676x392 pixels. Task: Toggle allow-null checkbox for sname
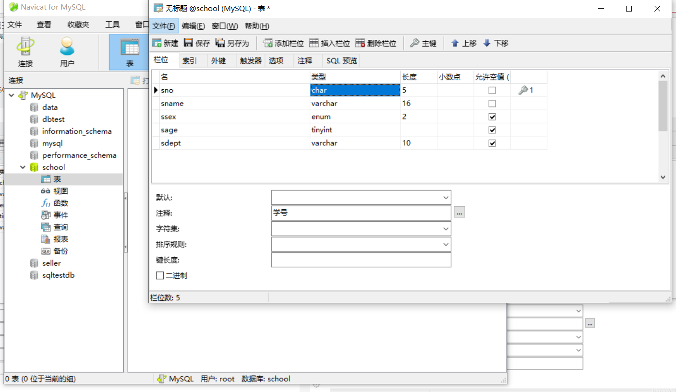tap(492, 104)
